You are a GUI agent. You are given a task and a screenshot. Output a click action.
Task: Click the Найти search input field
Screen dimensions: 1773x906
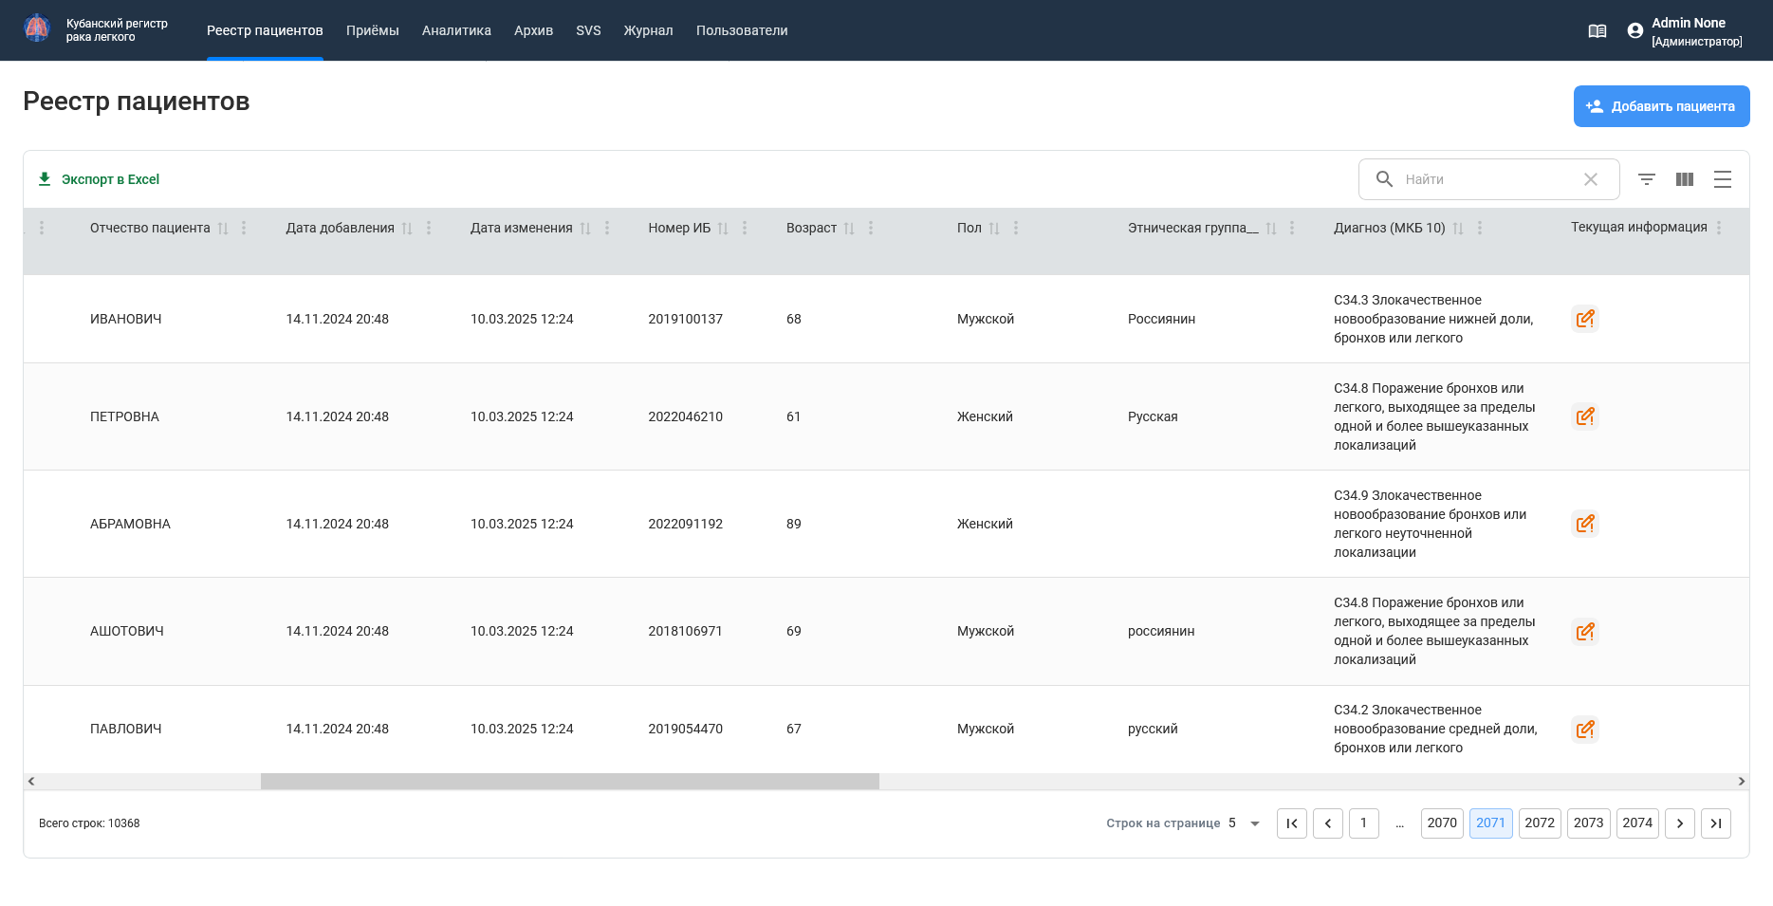coord(1487,179)
